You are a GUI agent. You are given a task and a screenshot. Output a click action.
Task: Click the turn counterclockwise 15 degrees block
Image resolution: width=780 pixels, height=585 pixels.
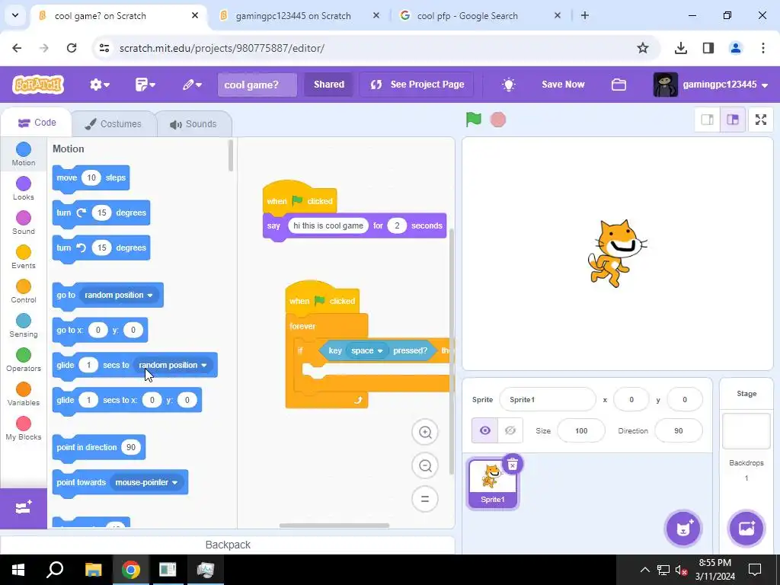(x=101, y=248)
